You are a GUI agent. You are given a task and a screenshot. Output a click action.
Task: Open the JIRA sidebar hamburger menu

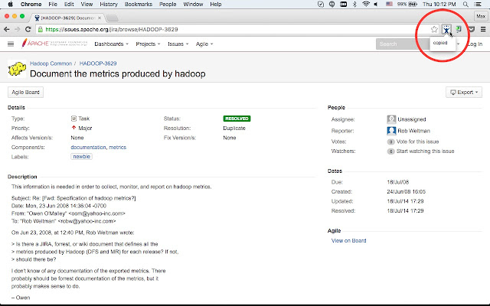[x=11, y=44]
